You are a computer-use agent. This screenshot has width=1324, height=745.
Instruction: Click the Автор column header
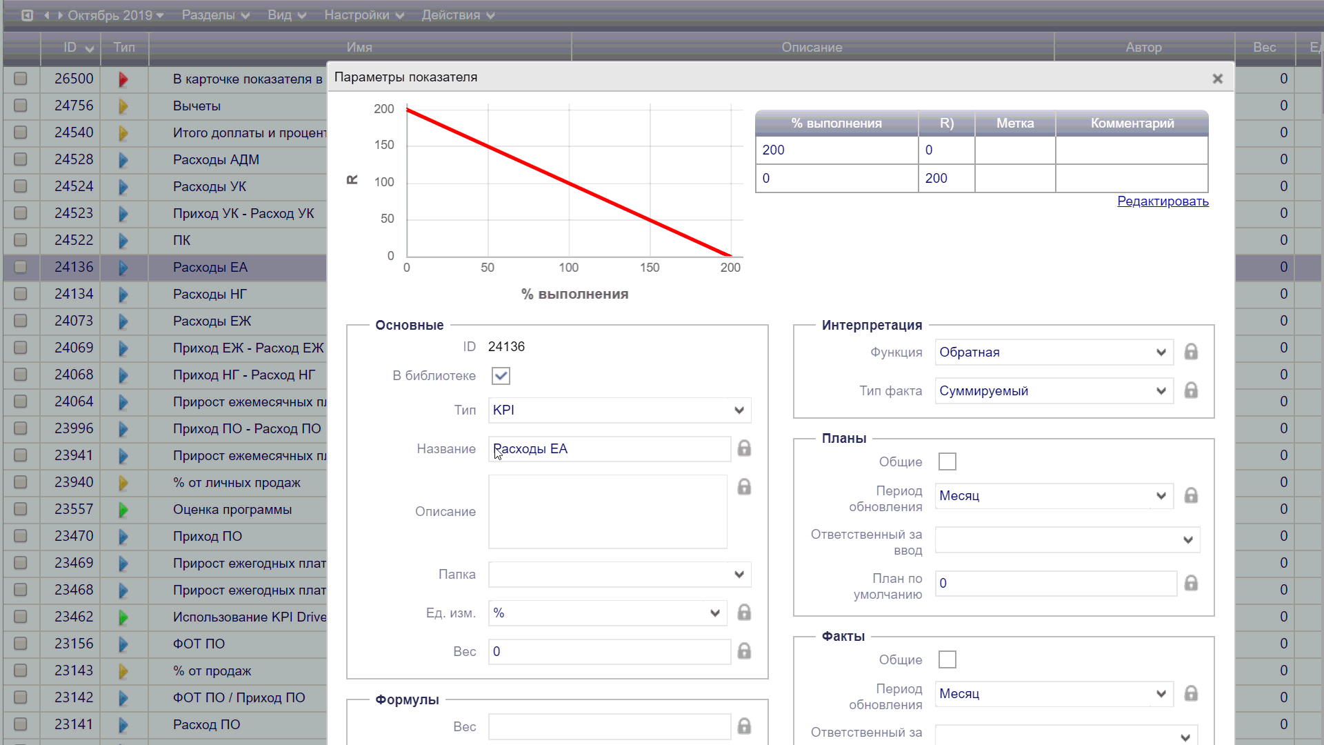click(1144, 47)
